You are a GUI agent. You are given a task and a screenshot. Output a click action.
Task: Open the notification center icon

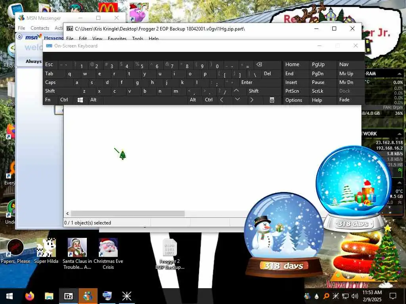tap(393, 296)
